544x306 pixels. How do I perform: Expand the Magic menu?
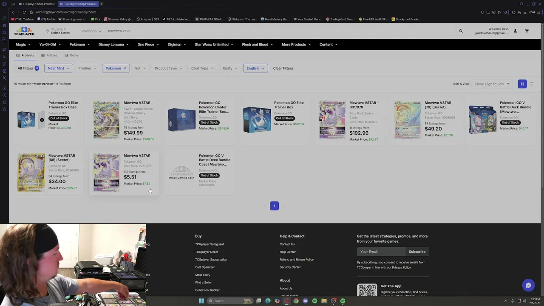23,44
